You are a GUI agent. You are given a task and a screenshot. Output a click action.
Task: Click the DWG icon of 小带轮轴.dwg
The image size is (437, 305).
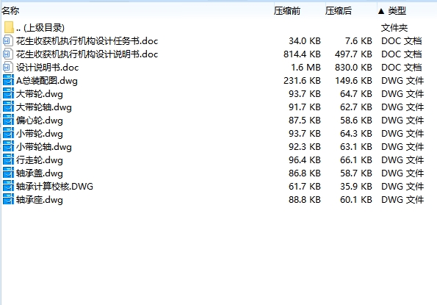[x=8, y=147]
